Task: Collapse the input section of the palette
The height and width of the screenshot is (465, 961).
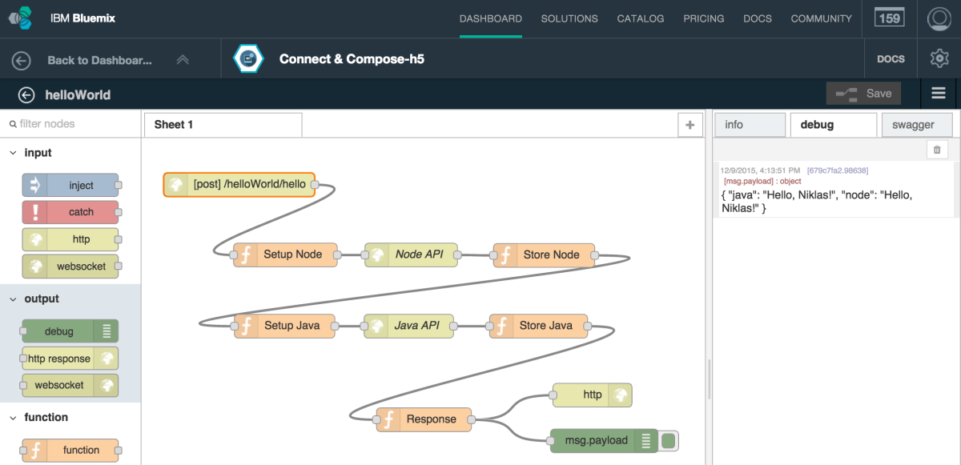Action: point(11,152)
